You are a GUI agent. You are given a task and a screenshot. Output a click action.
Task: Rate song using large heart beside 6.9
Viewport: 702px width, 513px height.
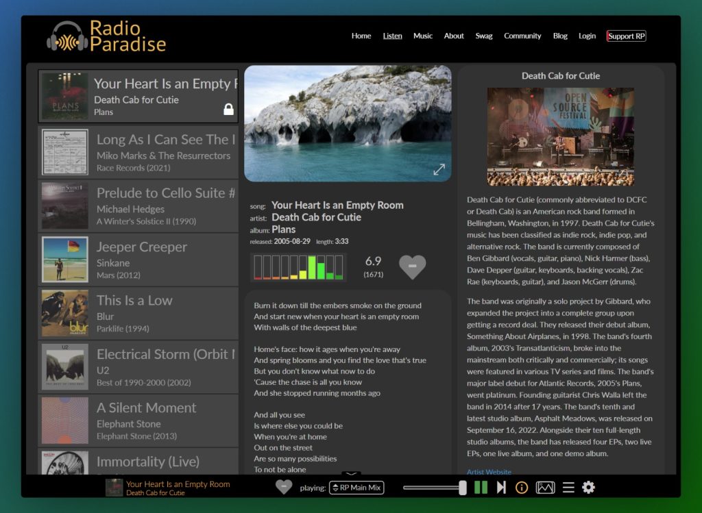(412, 266)
